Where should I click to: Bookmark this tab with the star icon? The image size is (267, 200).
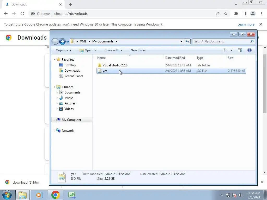point(226,14)
